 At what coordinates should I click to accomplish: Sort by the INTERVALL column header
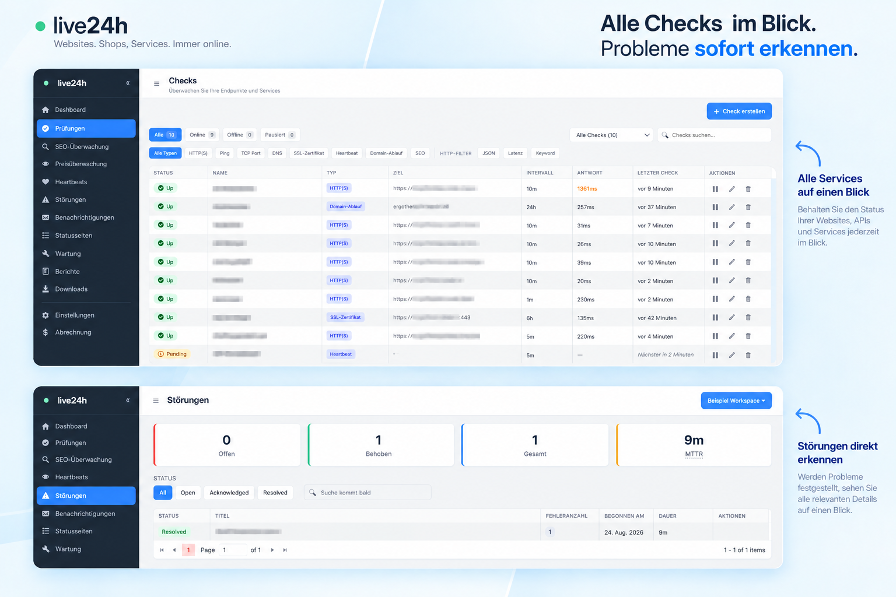pyautogui.click(x=540, y=173)
